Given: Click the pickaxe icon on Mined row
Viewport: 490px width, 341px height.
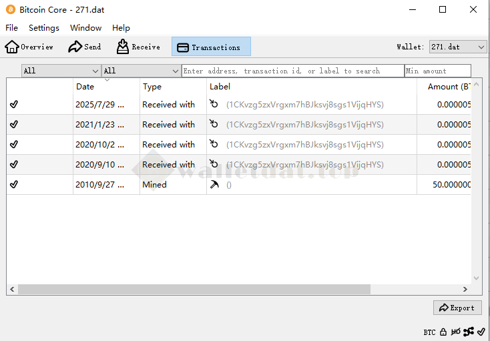Looking at the screenshot, I should pos(214,185).
